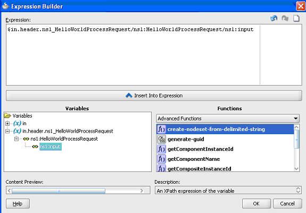Click Description field up-down spinner
The image size is (306, 213).
(x=298, y=190)
